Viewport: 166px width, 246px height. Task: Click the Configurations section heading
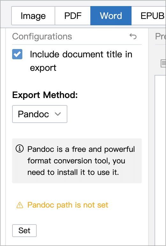(42, 37)
